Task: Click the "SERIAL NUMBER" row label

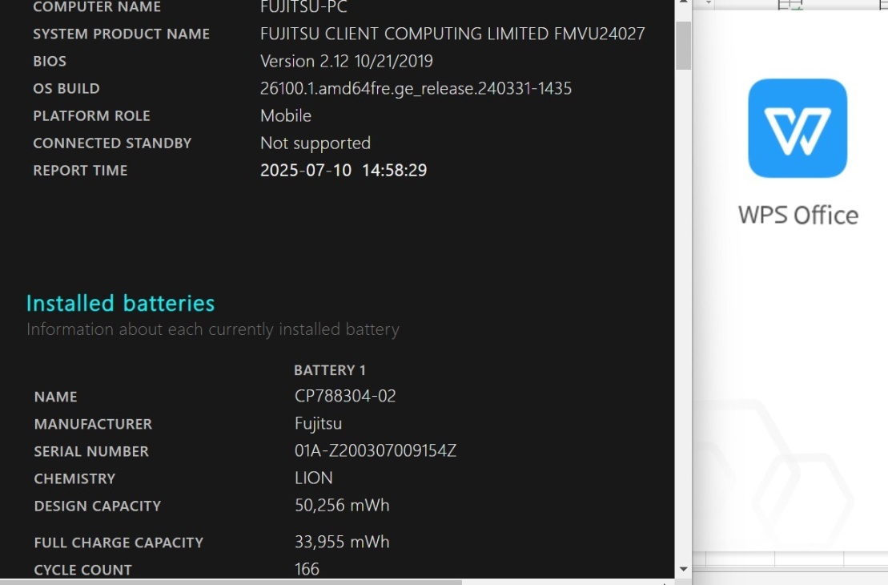Action: pos(91,451)
